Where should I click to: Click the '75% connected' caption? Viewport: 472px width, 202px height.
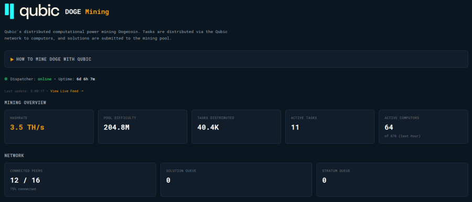[23, 189]
